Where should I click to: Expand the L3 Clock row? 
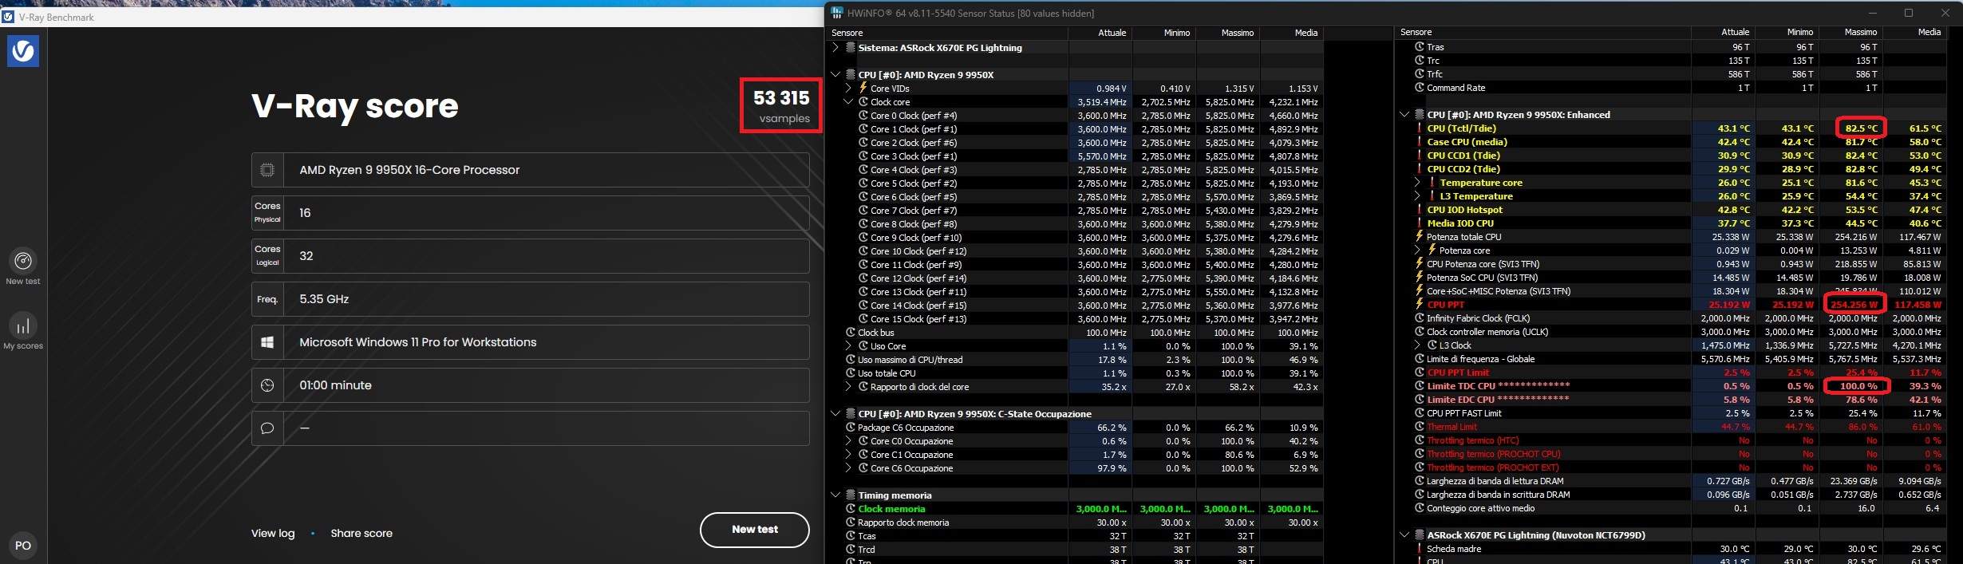pyautogui.click(x=1418, y=345)
